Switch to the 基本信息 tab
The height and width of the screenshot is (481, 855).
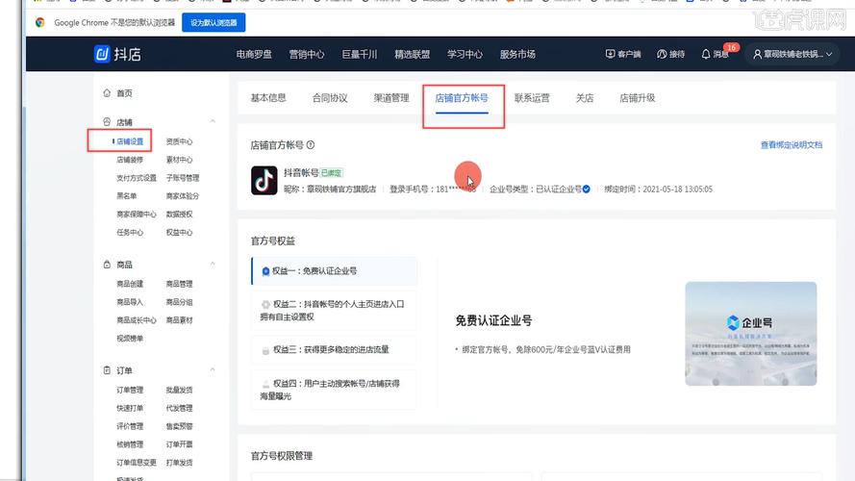[268, 97]
